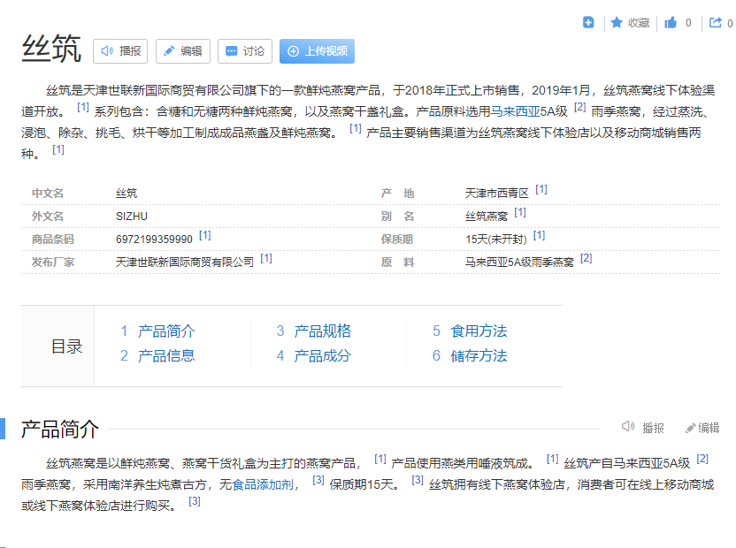Image resolution: width=736 pixels, height=548 pixels.
Task: Go to 储存方法 in the catalog
Action: pos(479,355)
